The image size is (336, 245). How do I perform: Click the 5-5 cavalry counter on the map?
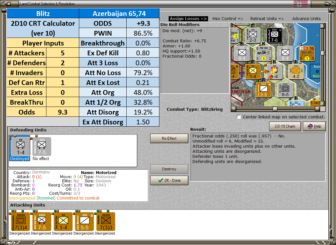pos(263,90)
